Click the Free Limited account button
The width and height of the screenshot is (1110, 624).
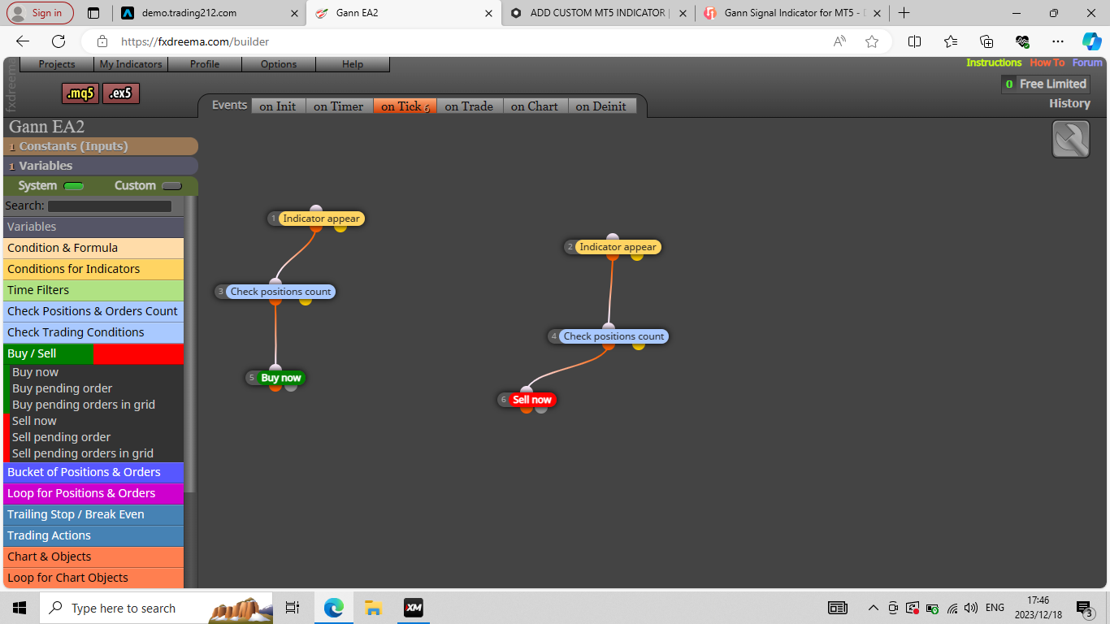coord(1045,84)
